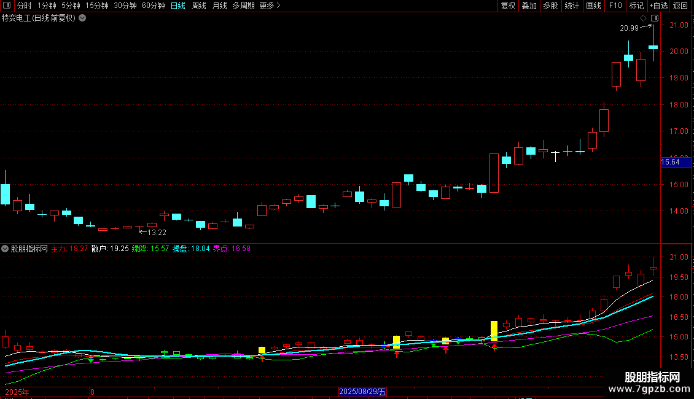Click 标记 to mark the stock

point(636,6)
